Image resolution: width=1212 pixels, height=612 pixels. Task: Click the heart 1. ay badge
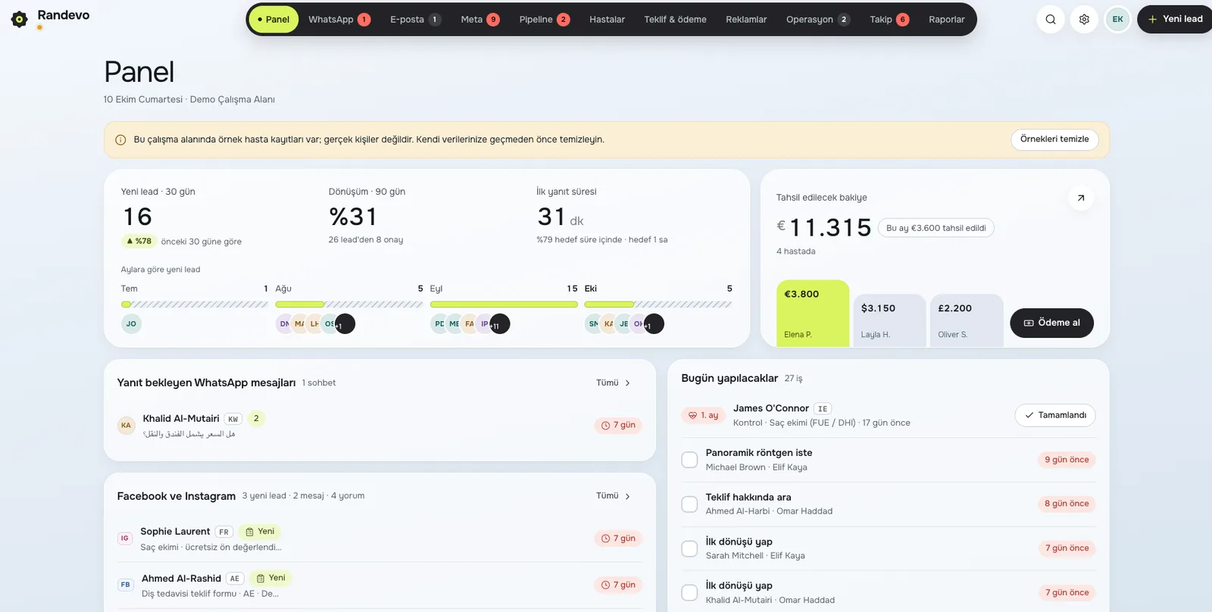tap(703, 415)
